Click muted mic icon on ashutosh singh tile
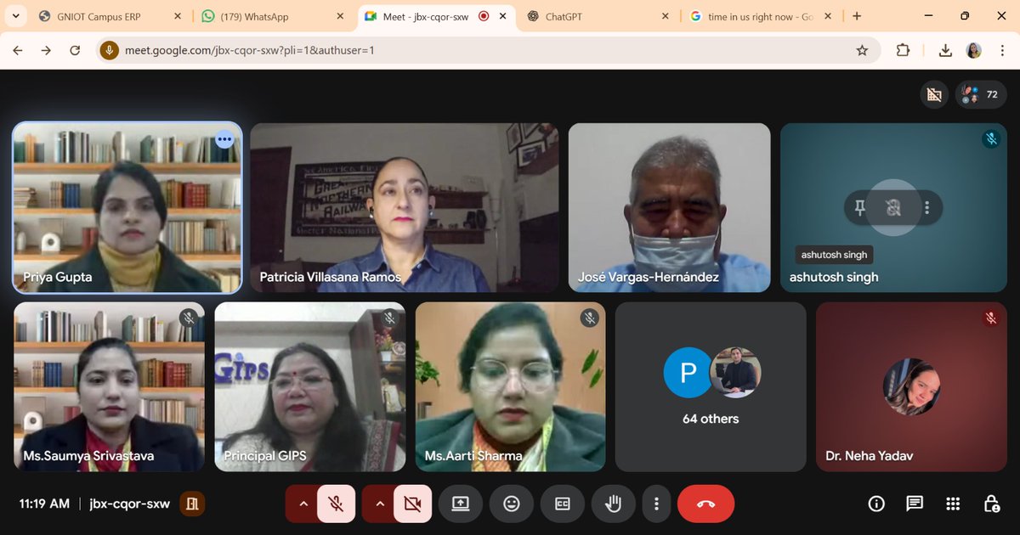1020x535 pixels. pyautogui.click(x=991, y=139)
